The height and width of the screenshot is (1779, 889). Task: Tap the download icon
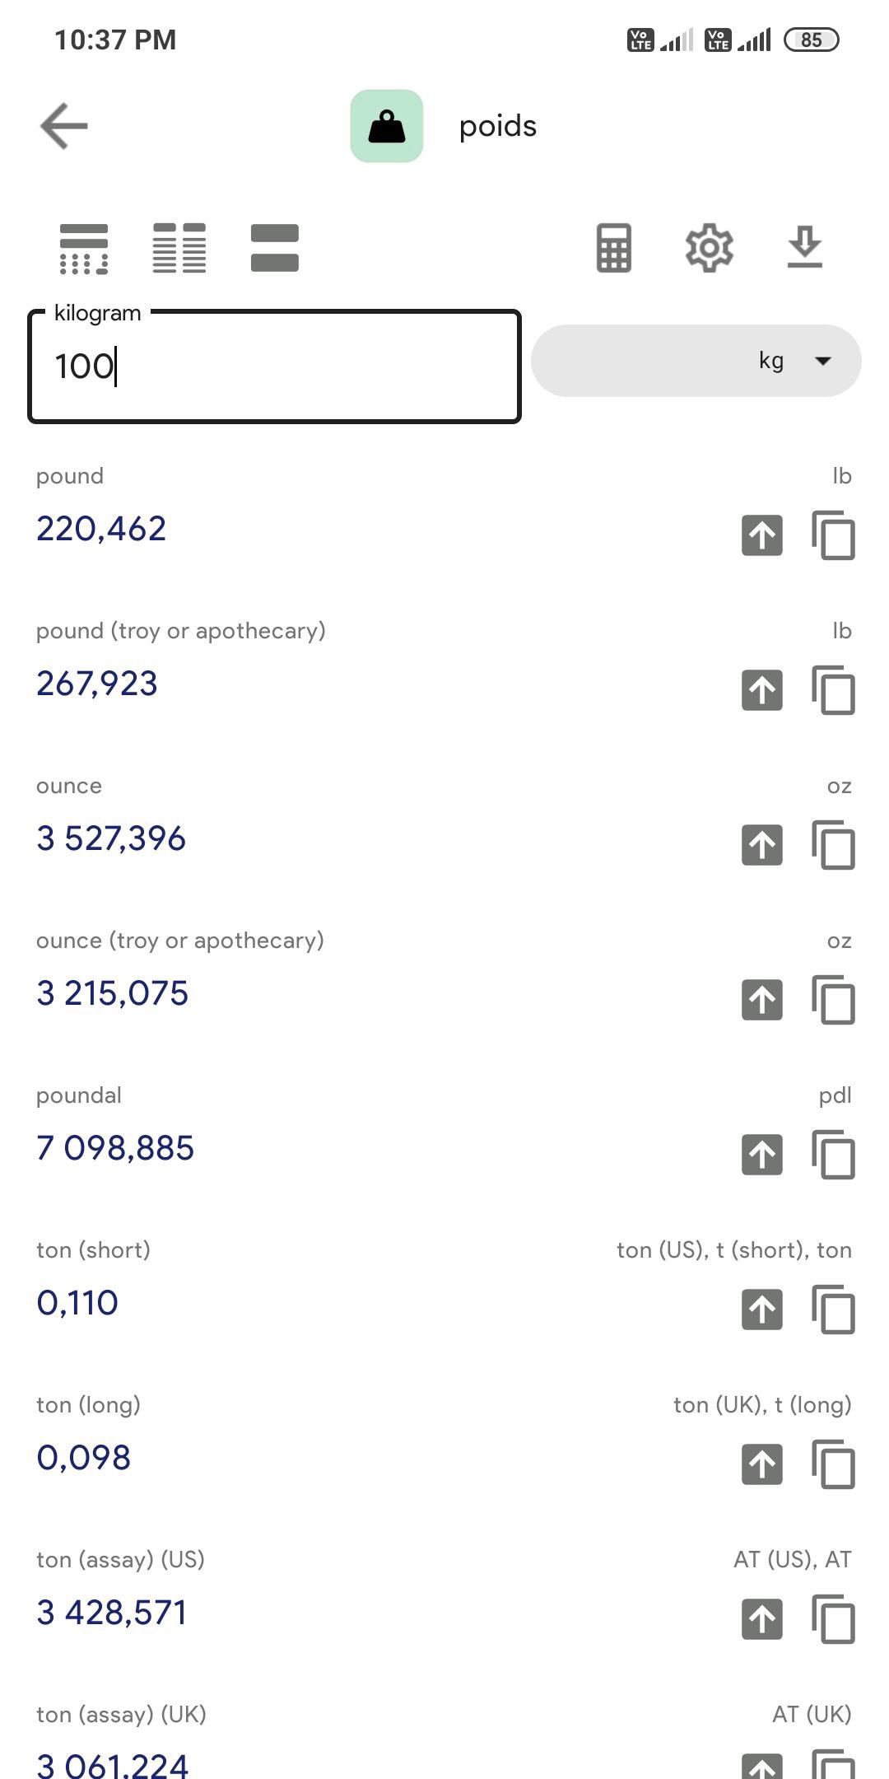tap(804, 247)
